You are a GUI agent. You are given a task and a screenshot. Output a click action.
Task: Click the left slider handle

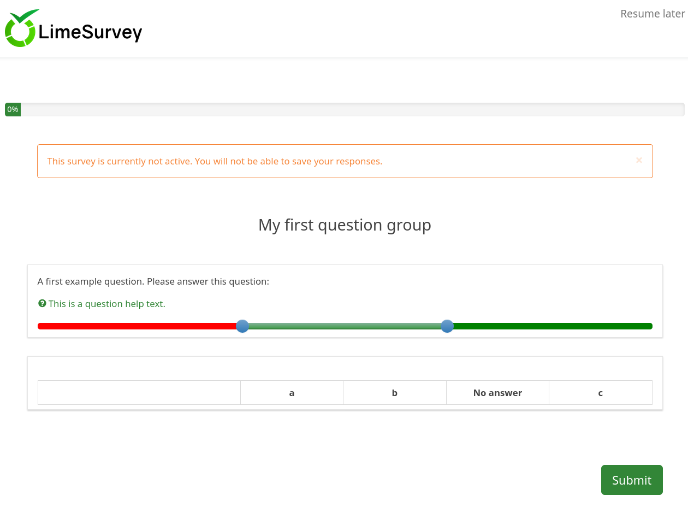tap(242, 326)
